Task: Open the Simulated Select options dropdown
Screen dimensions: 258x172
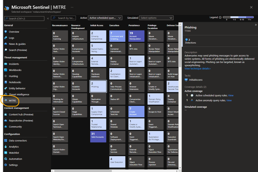Action: click(156, 18)
